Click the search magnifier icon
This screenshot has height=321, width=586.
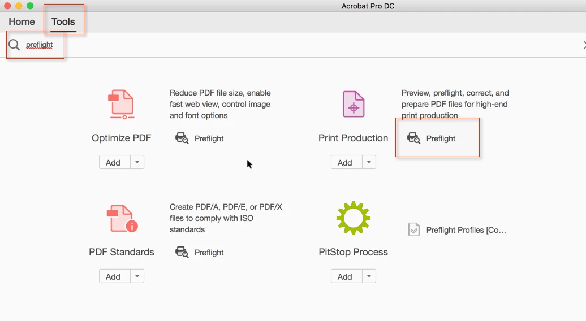pyautogui.click(x=14, y=45)
